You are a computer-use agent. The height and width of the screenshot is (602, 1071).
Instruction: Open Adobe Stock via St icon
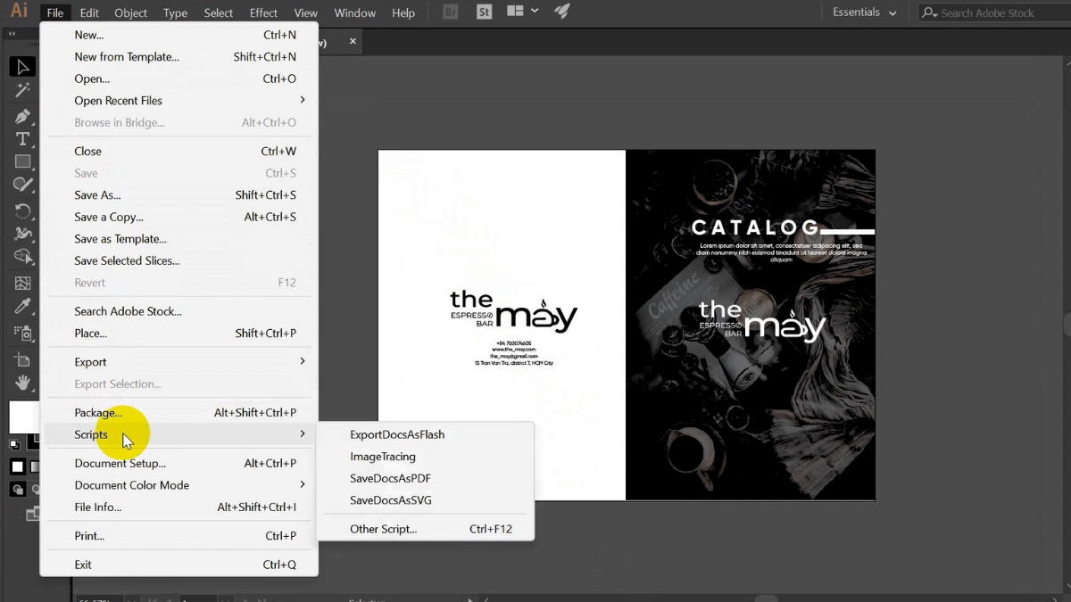pyautogui.click(x=485, y=12)
